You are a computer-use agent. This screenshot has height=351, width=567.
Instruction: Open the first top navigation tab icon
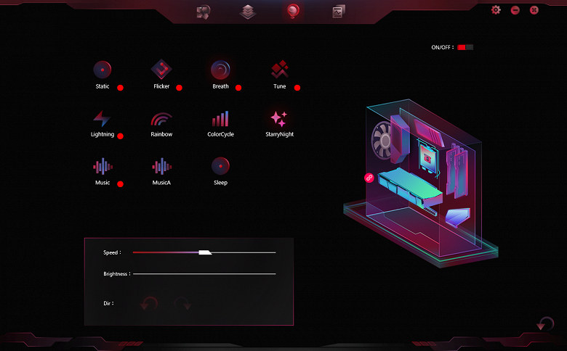click(204, 12)
